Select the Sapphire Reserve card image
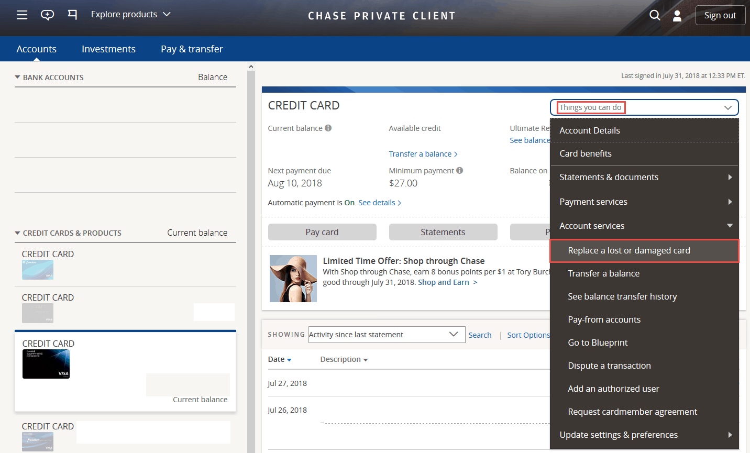The image size is (750, 453). point(46,364)
